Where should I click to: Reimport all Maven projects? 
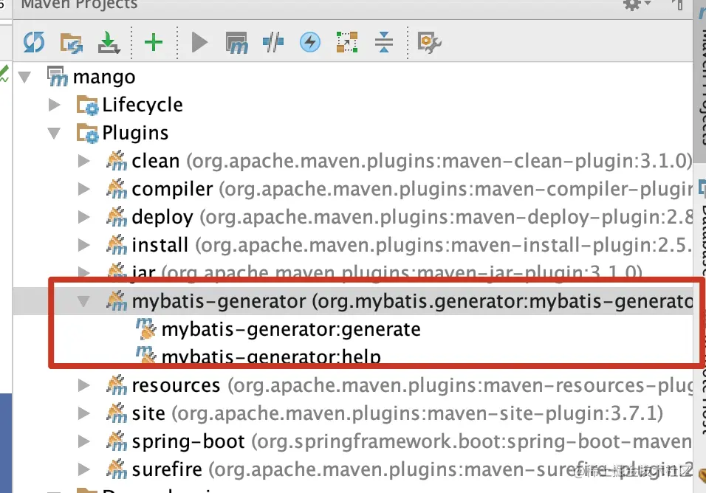tap(34, 42)
